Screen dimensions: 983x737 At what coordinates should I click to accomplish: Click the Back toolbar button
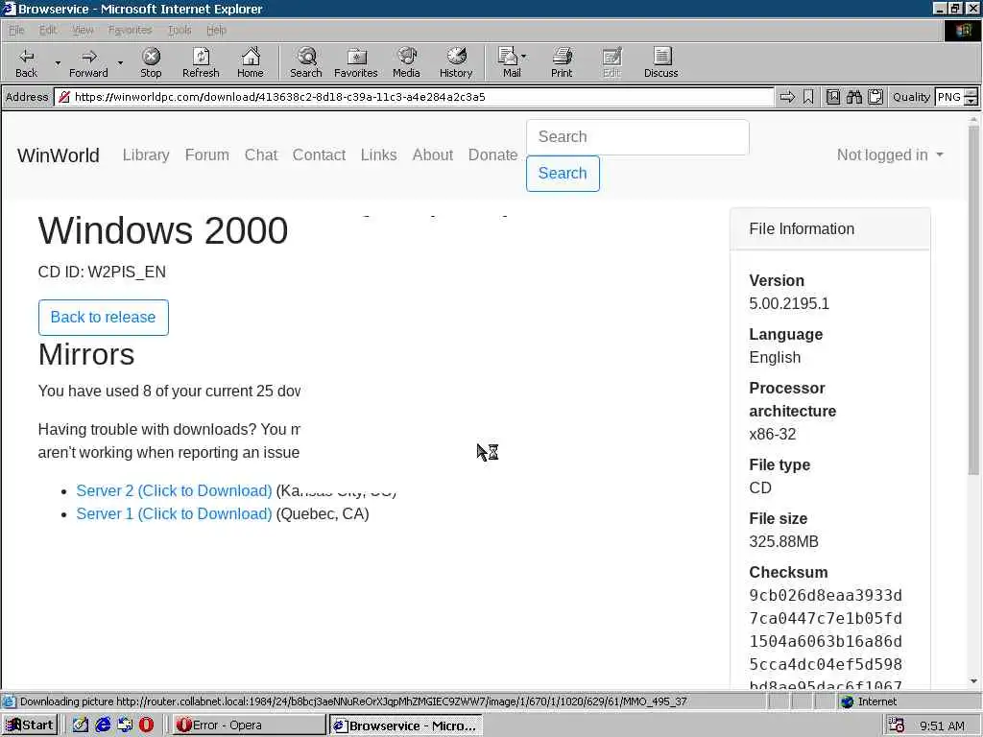(x=26, y=62)
